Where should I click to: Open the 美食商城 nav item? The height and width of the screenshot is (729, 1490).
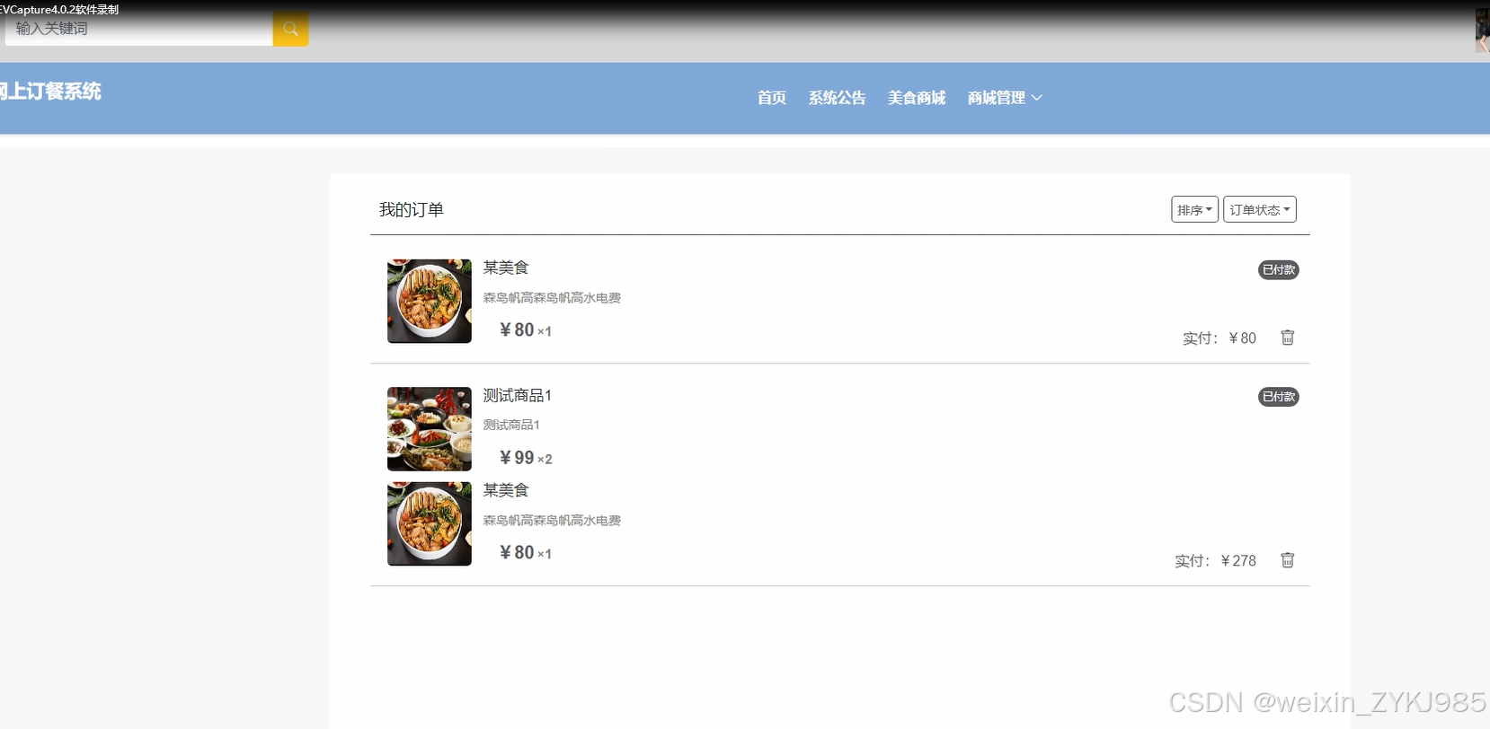click(917, 98)
